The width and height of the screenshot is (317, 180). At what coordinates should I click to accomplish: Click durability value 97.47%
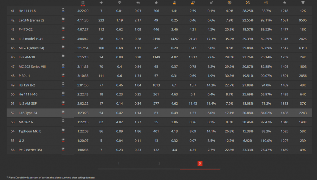click(x=266, y=122)
